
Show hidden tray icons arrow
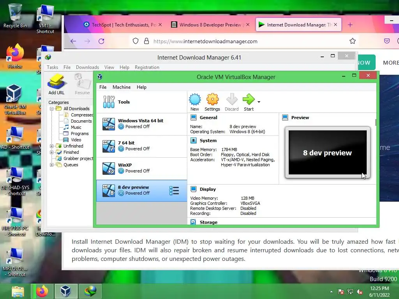331,292
